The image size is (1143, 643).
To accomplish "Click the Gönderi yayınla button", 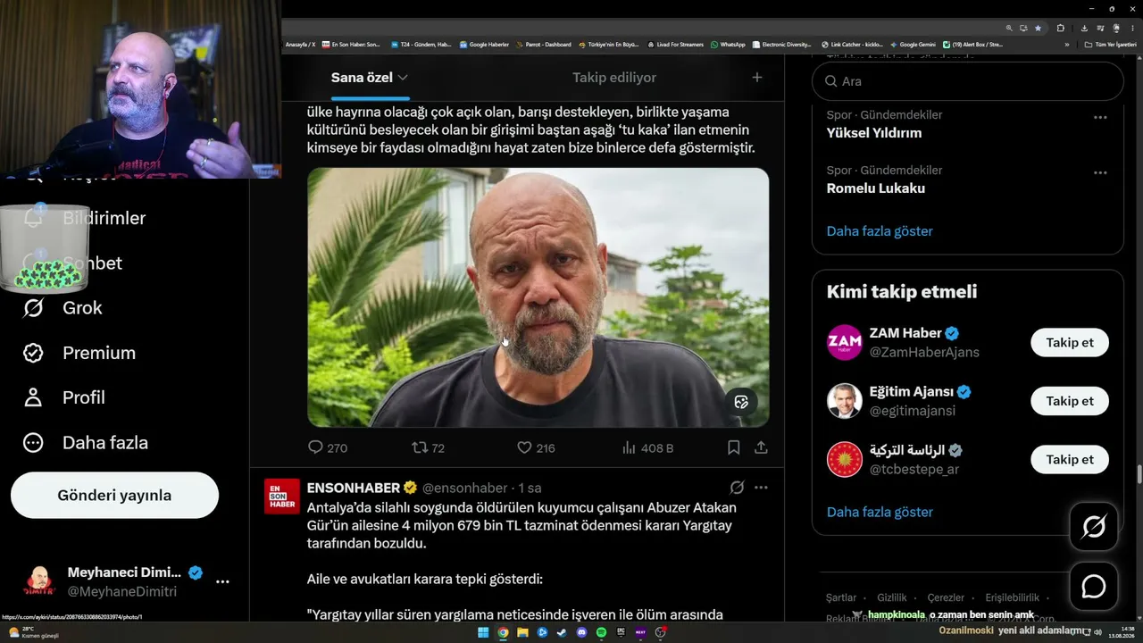I will [x=114, y=495].
